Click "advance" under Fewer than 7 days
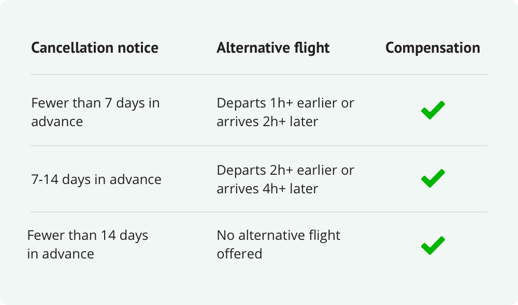This screenshot has height=305, width=518. click(57, 121)
